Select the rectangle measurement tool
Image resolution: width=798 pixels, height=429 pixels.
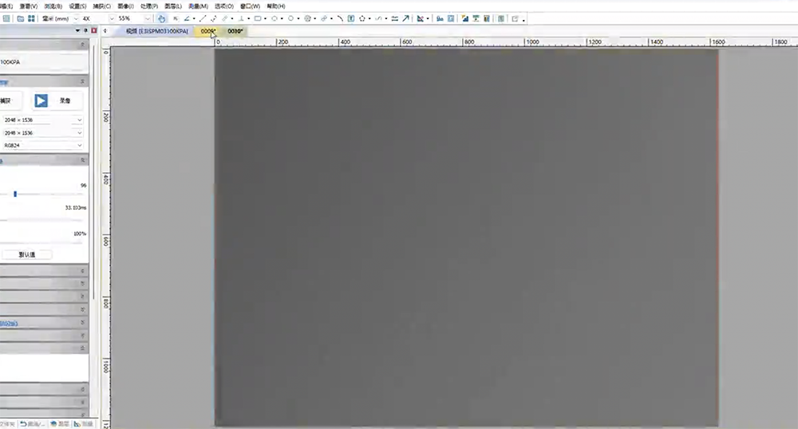[258, 18]
